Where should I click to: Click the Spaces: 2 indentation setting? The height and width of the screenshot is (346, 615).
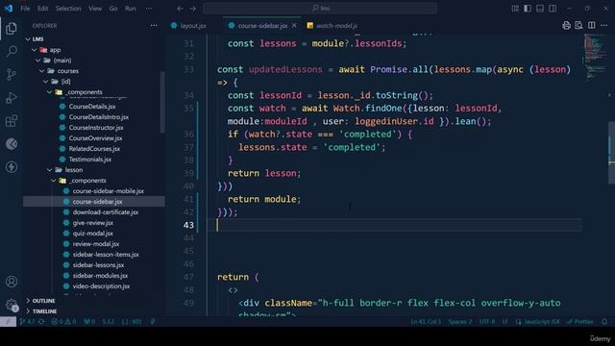[460, 322]
